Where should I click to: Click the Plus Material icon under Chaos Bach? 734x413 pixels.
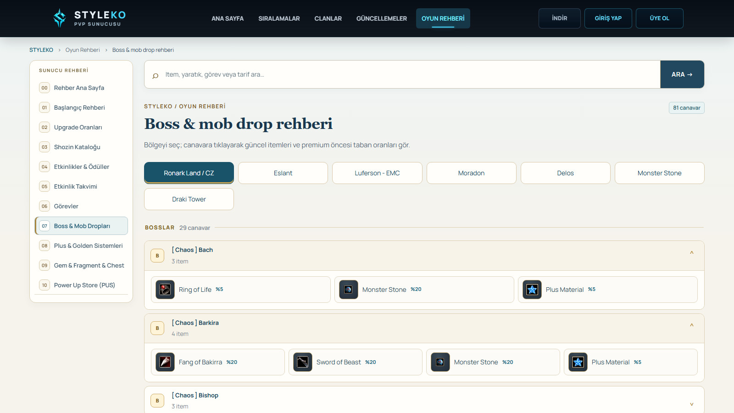pyautogui.click(x=532, y=290)
